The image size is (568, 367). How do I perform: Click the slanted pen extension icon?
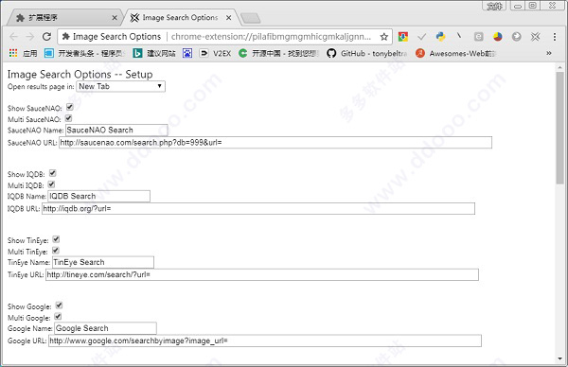coord(459,36)
